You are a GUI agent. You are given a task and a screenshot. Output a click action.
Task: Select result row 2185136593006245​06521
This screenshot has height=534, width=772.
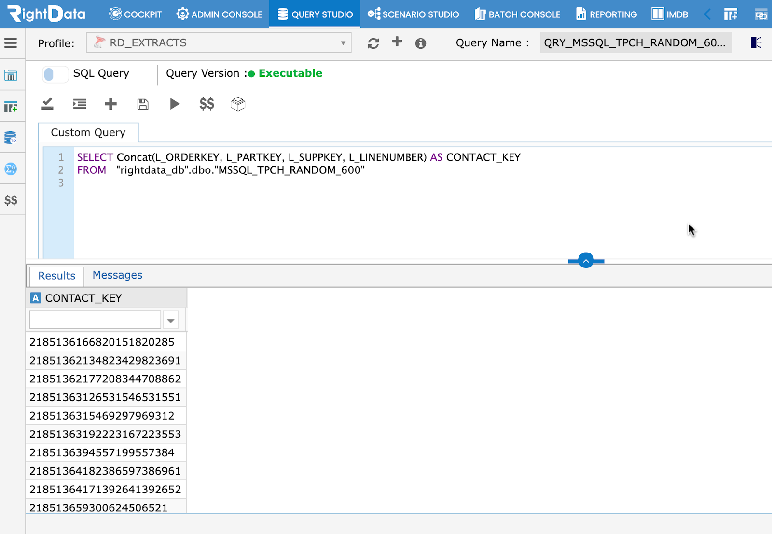pyautogui.click(x=106, y=506)
